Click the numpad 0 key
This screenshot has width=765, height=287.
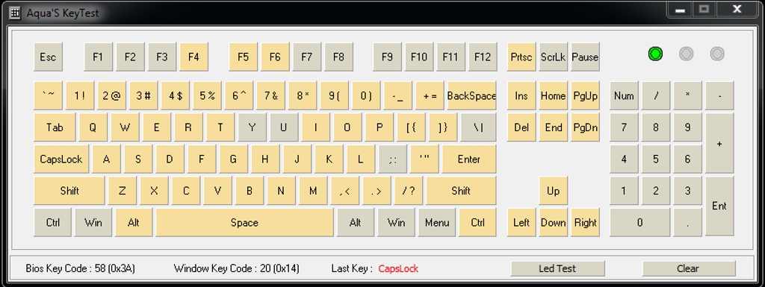[639, 222]
